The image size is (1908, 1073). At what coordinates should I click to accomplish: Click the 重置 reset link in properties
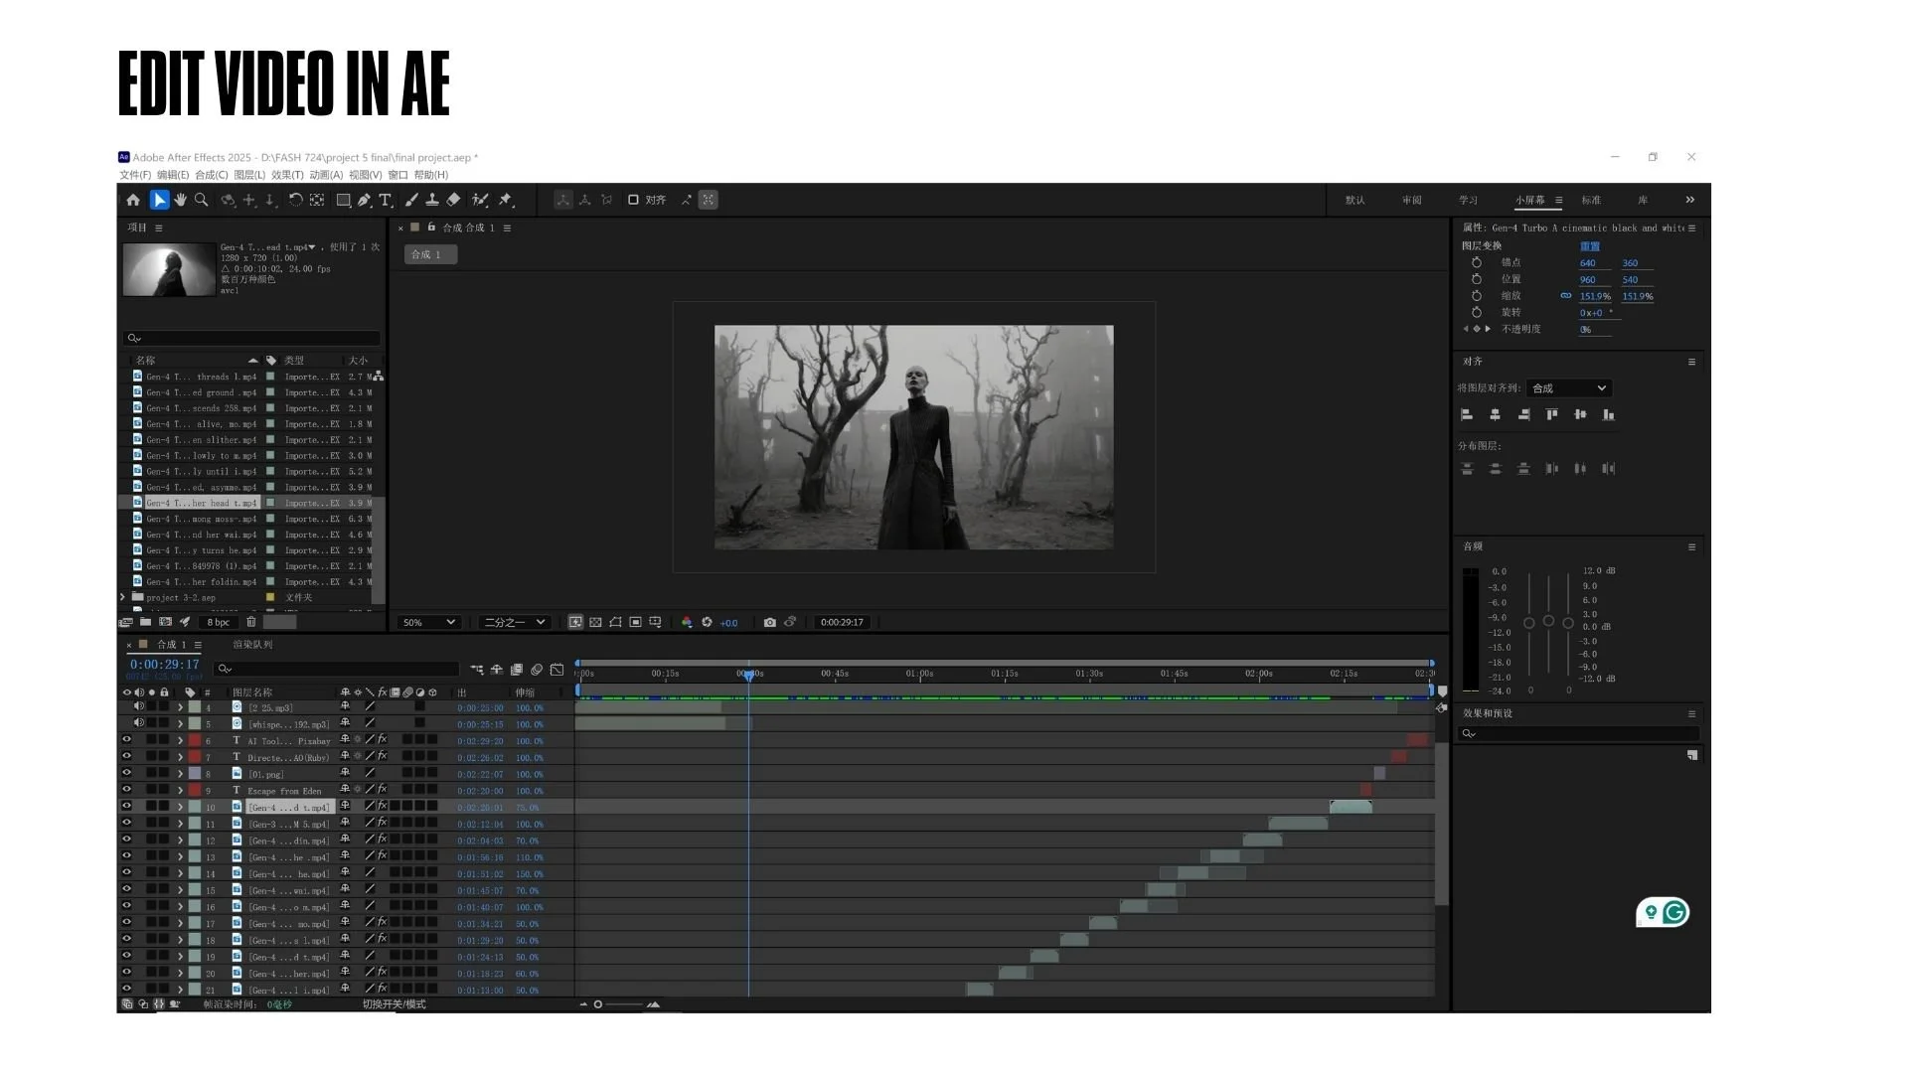point(1590,245)
